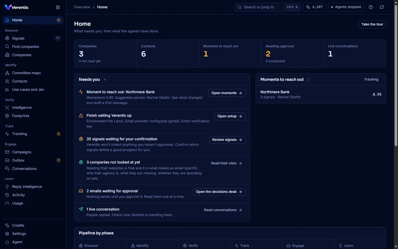This screenshot has width=398, height=249.
Task: Click the Outbox inbox icon
Action: click(x=7, y=160)
